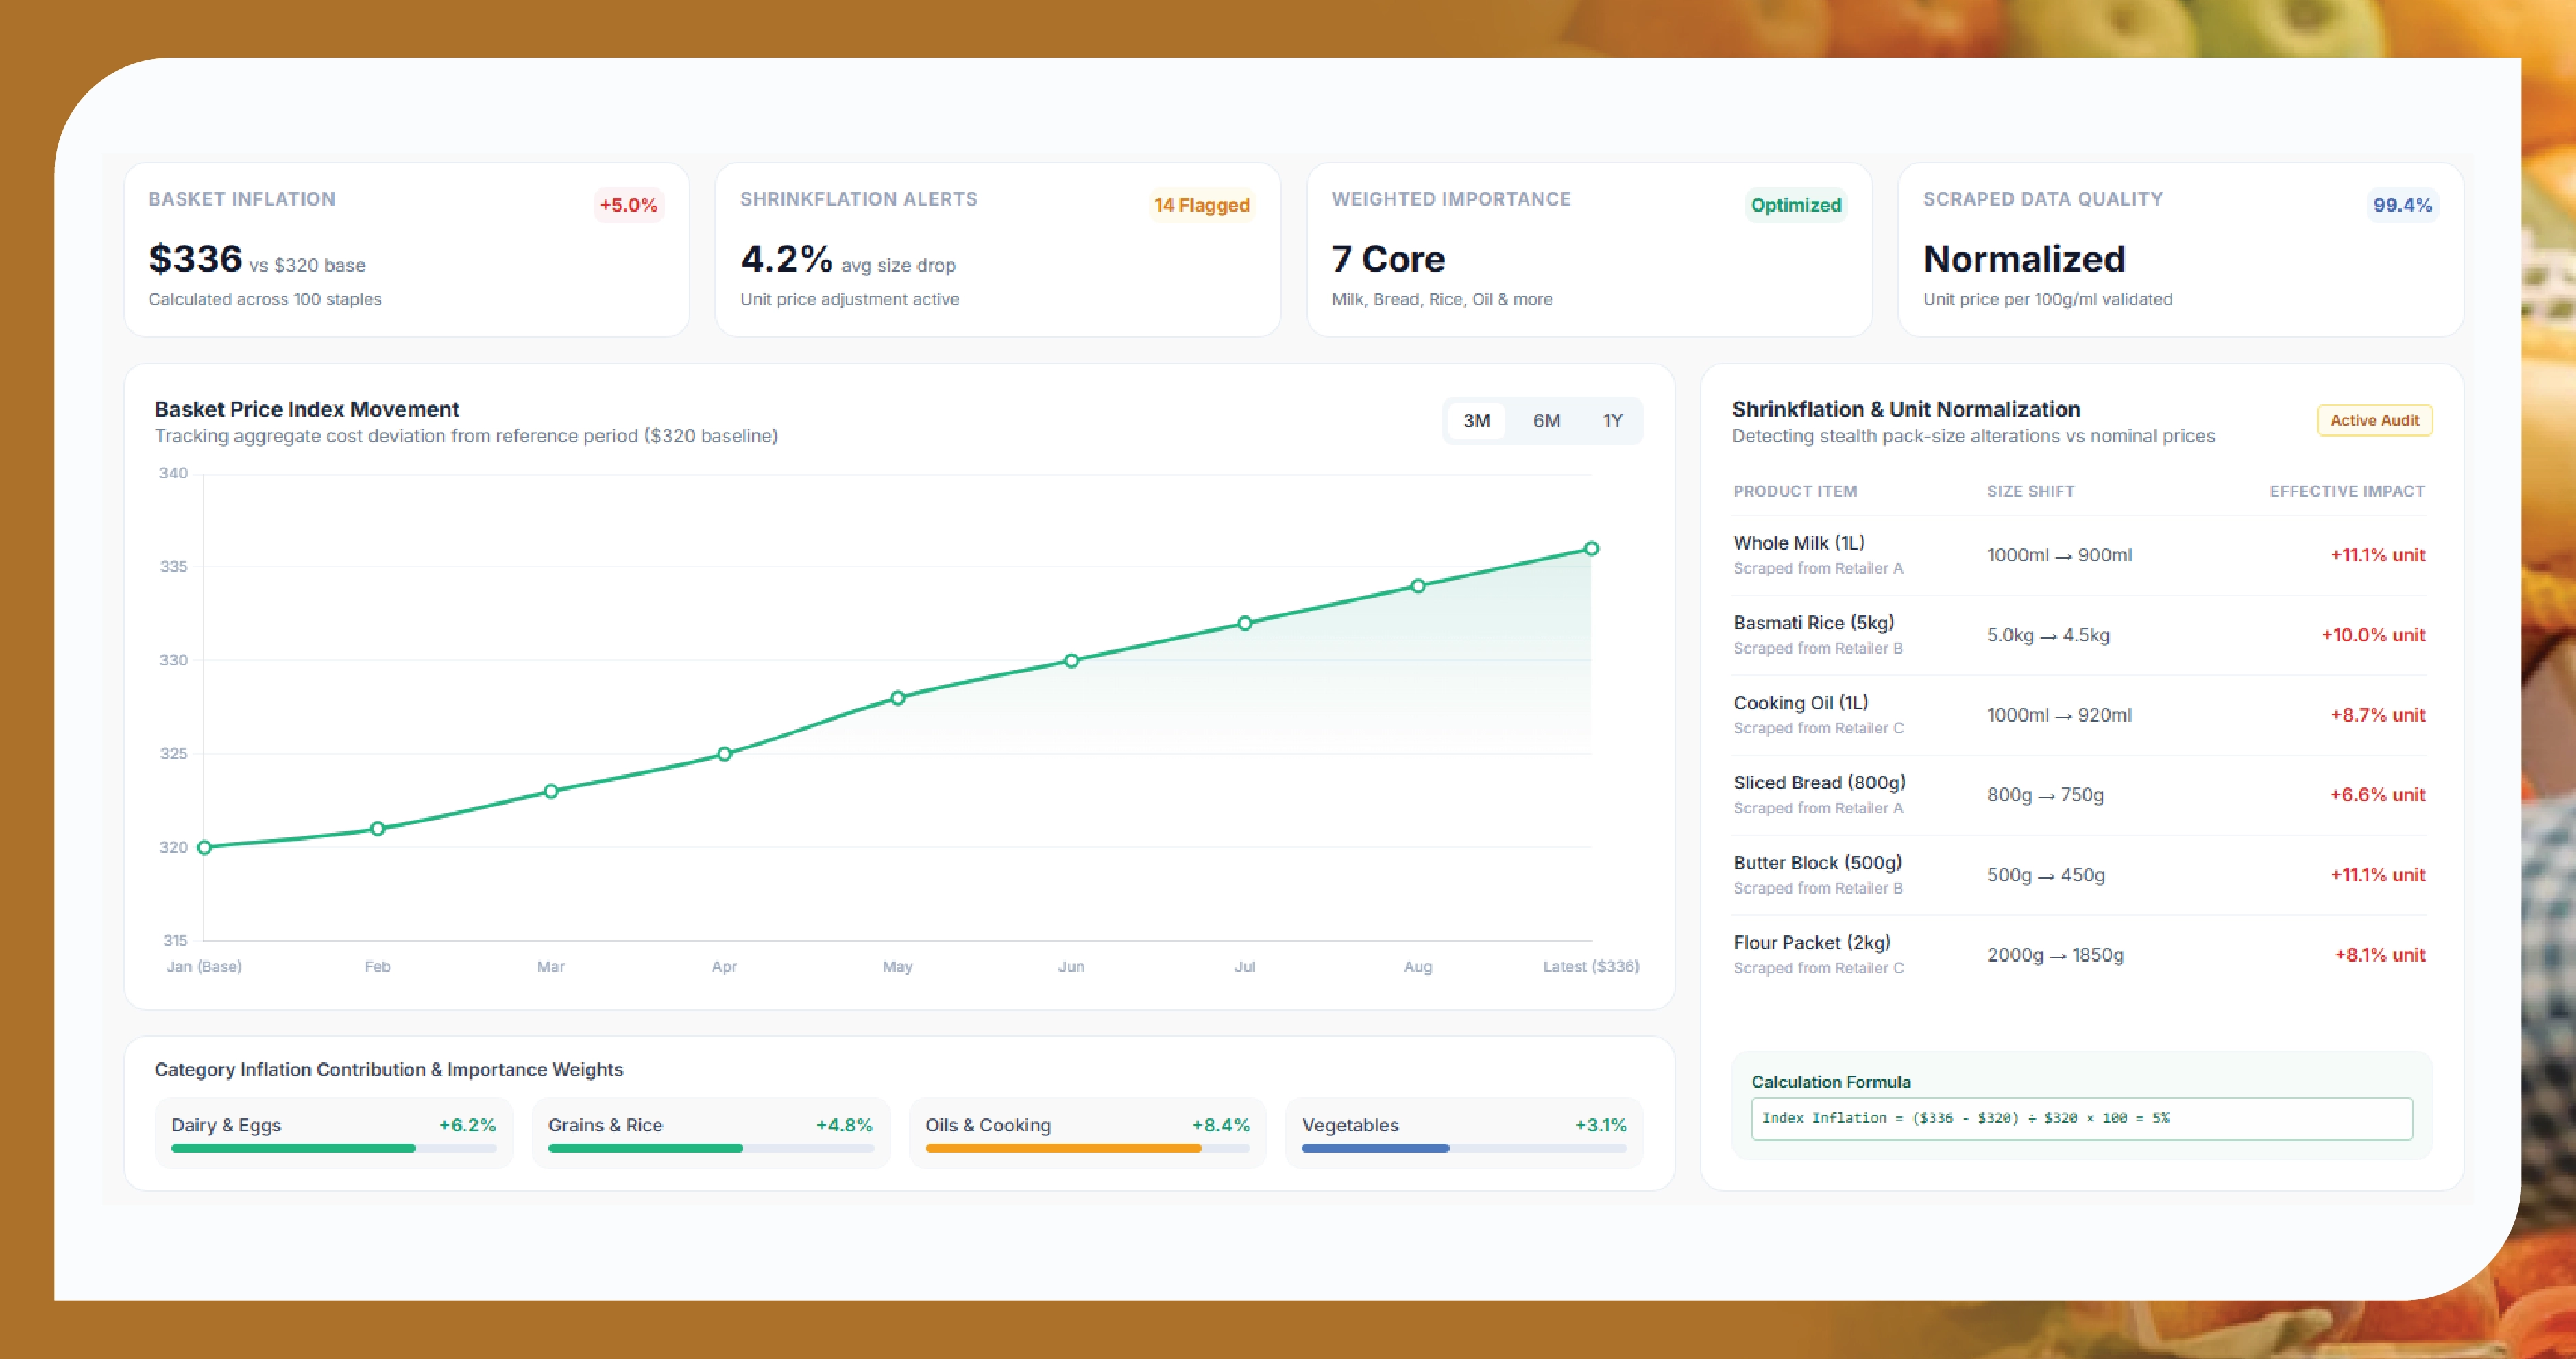Click the $336 basket inflation value
2576x1359 pixels.
point(195,259)
